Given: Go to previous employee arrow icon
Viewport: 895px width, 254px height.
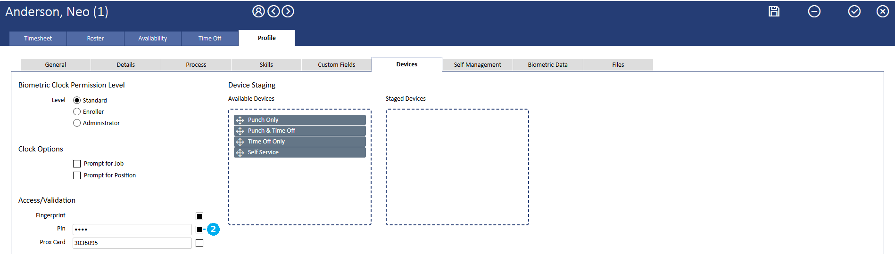Looking at the screenshot, I should 273,11.
